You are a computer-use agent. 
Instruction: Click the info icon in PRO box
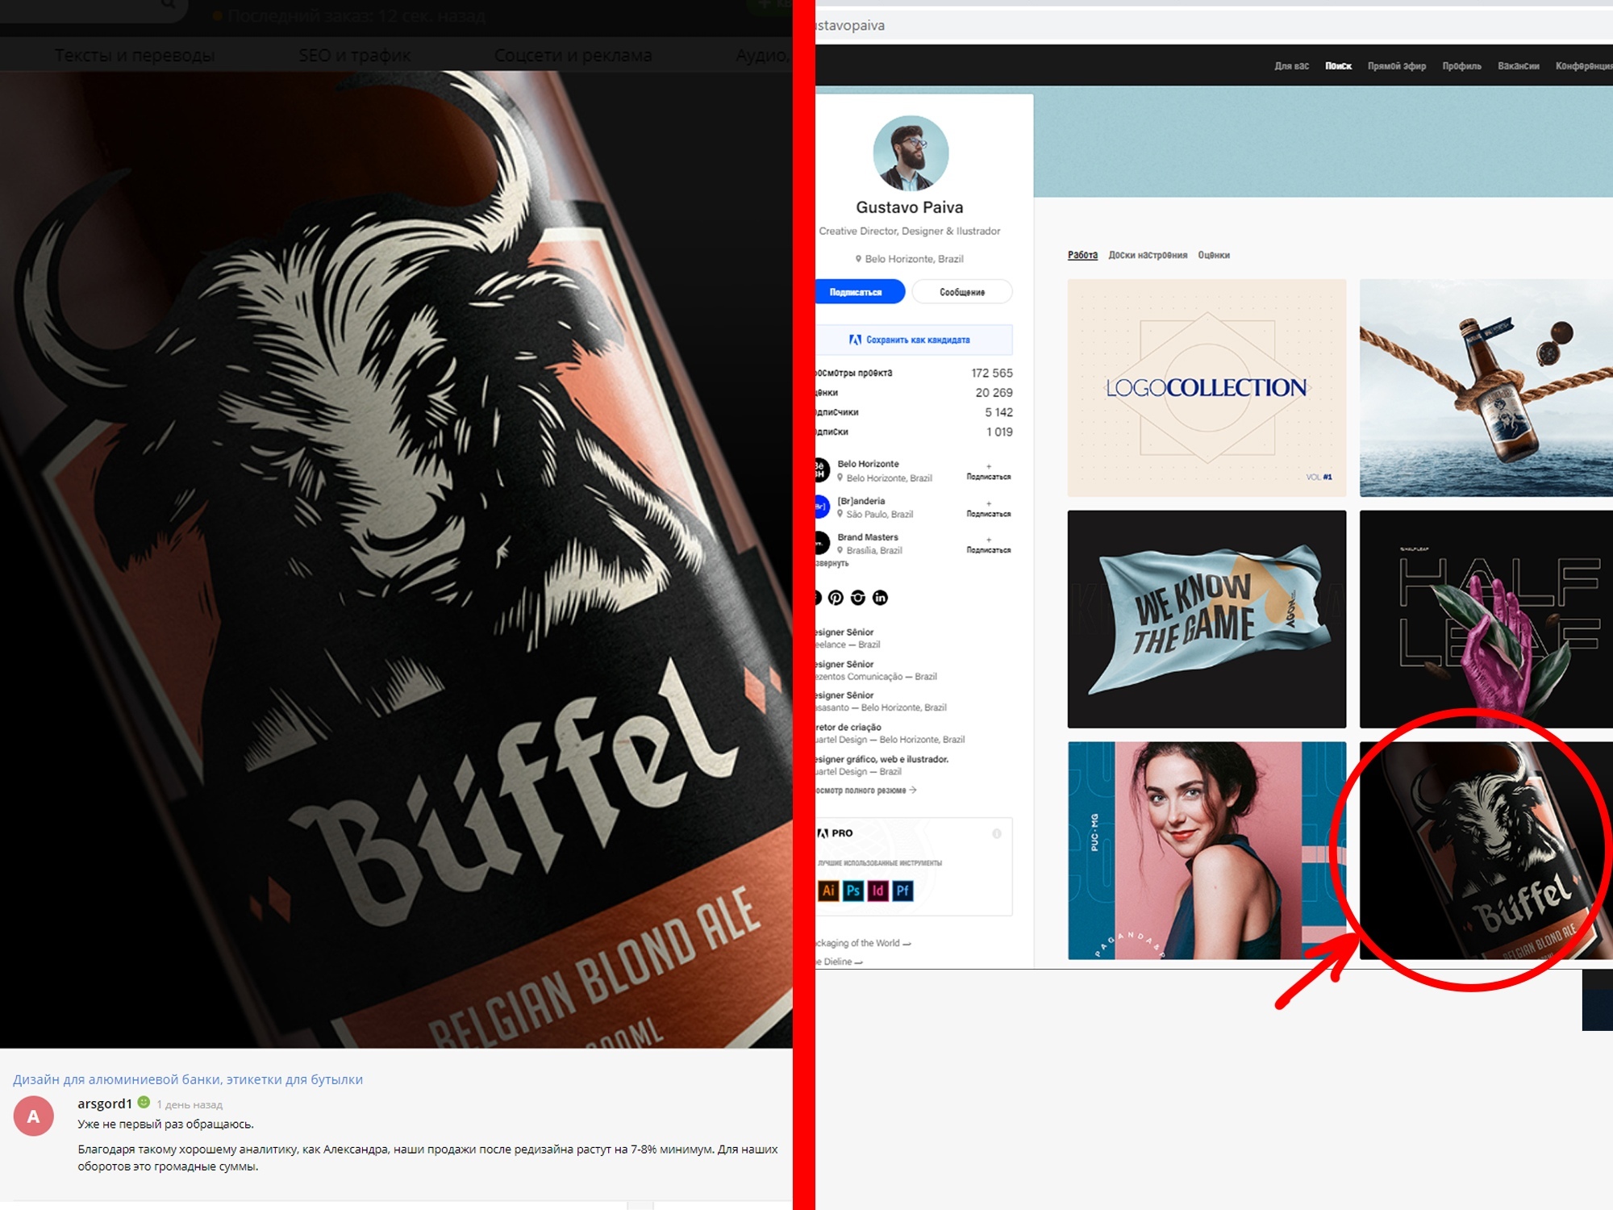[997, 833]
